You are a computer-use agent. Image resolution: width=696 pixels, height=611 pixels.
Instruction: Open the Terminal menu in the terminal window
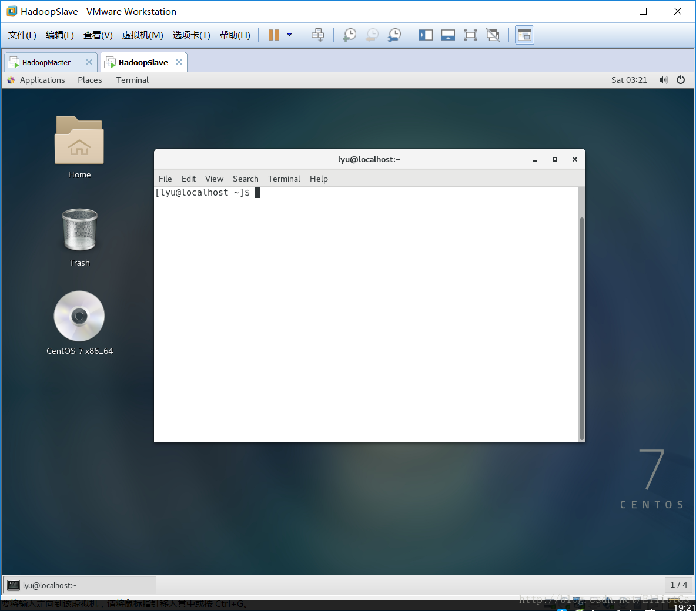tap(284, 179)
